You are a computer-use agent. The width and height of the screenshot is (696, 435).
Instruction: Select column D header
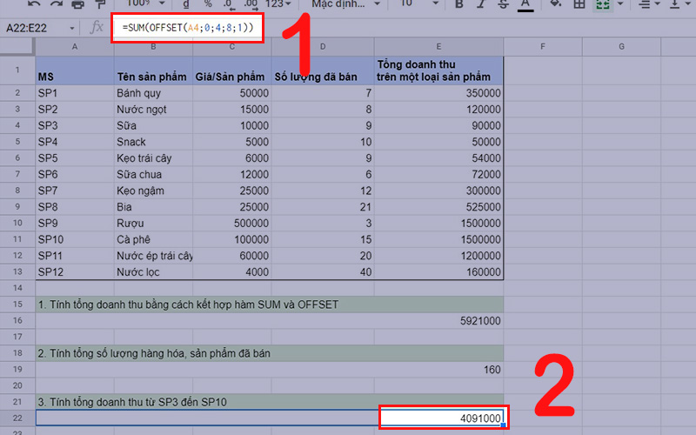coord(323,47)
